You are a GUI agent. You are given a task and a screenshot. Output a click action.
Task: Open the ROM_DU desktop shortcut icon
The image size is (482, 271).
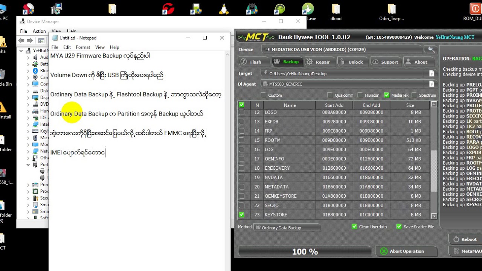[x=475, y=9]
